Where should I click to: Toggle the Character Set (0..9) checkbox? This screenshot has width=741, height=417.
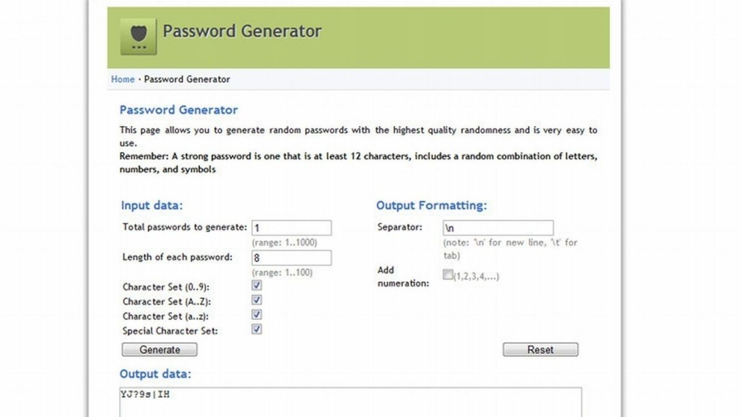point(257,285)
